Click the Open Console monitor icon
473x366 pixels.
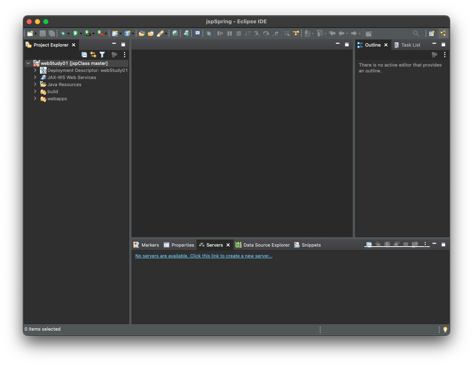pyautogui.click(x=198, y=33)
